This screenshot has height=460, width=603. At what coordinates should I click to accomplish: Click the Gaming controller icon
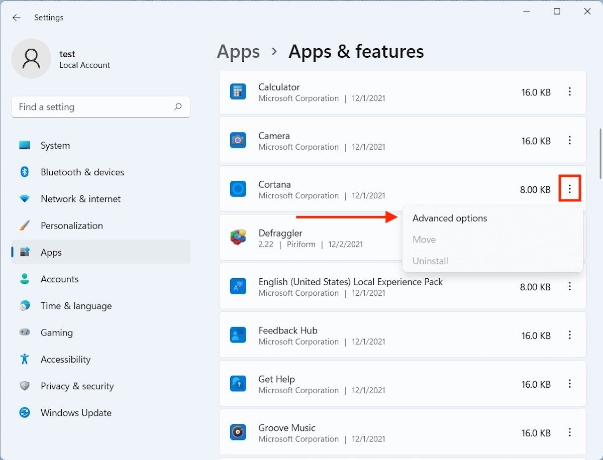click(x=25, y=332)
